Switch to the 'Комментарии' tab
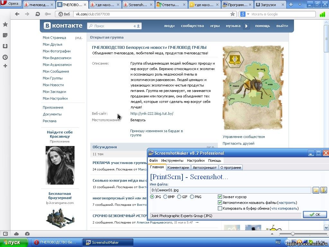 pyautogui.click(x=178, y=168)
